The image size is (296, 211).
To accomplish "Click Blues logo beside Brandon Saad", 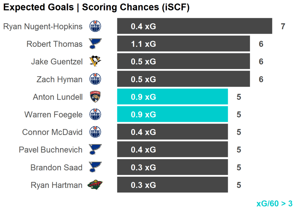I will [x=95, y=167].
